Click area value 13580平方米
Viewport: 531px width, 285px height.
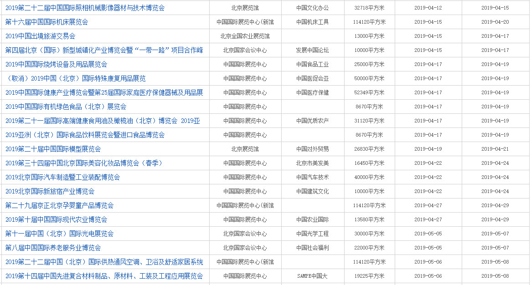370,220
